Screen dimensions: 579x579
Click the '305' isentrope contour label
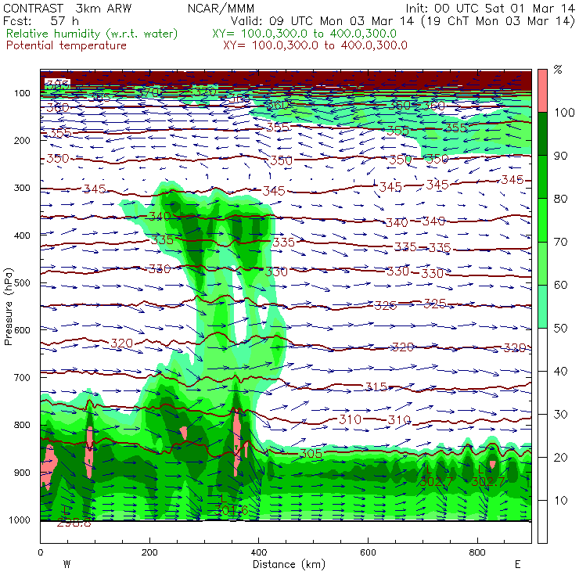(311, 454)
